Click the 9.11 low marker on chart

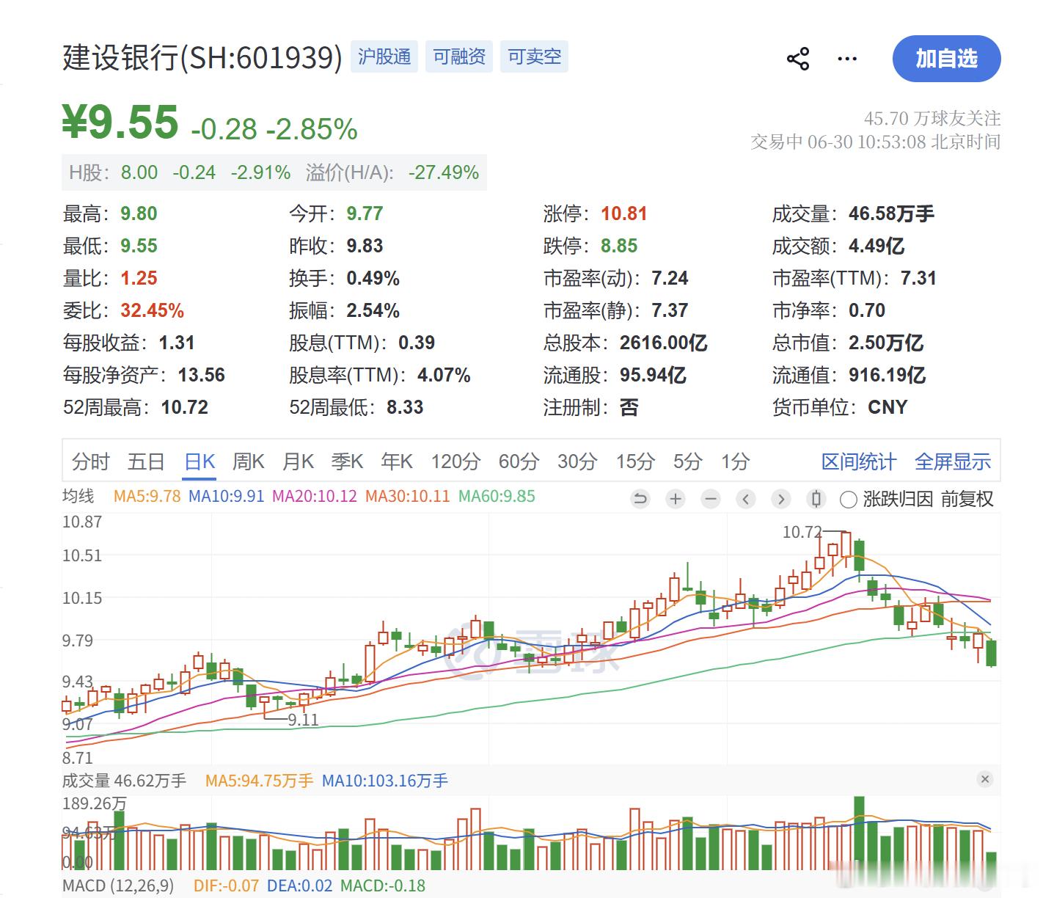303,720
